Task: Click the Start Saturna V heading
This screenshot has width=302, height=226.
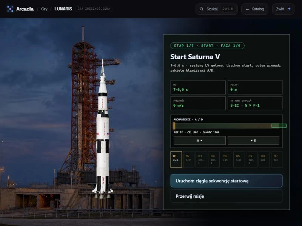Action: pyautogui.click(x=195, y=57)
